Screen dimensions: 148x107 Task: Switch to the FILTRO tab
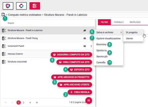(x=104, y=22)
